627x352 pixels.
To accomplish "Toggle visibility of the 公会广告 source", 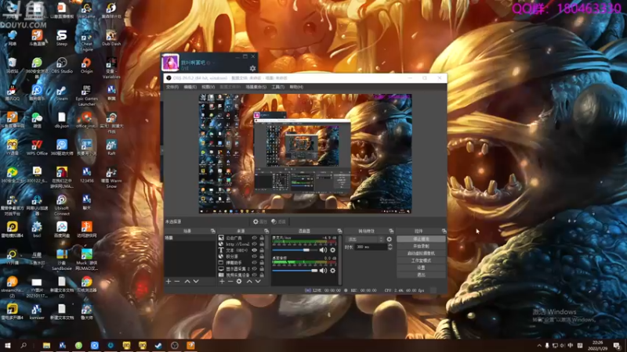I will click(254, 239).
